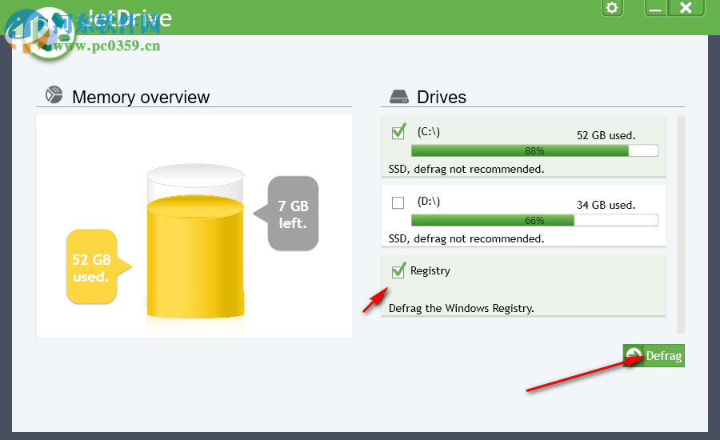
Task: Click the "Defrag the Windows Registry." text
Action: (x=461, y=308)
